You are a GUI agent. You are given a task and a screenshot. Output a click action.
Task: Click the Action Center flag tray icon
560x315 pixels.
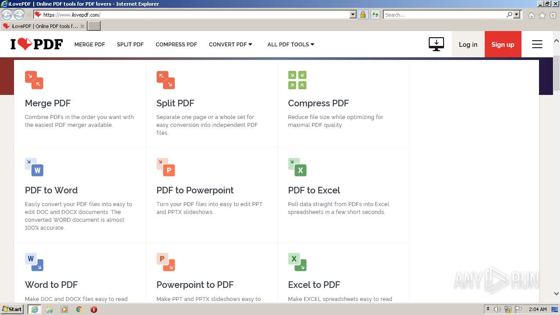pyautogui.click(x=518, y=309)
